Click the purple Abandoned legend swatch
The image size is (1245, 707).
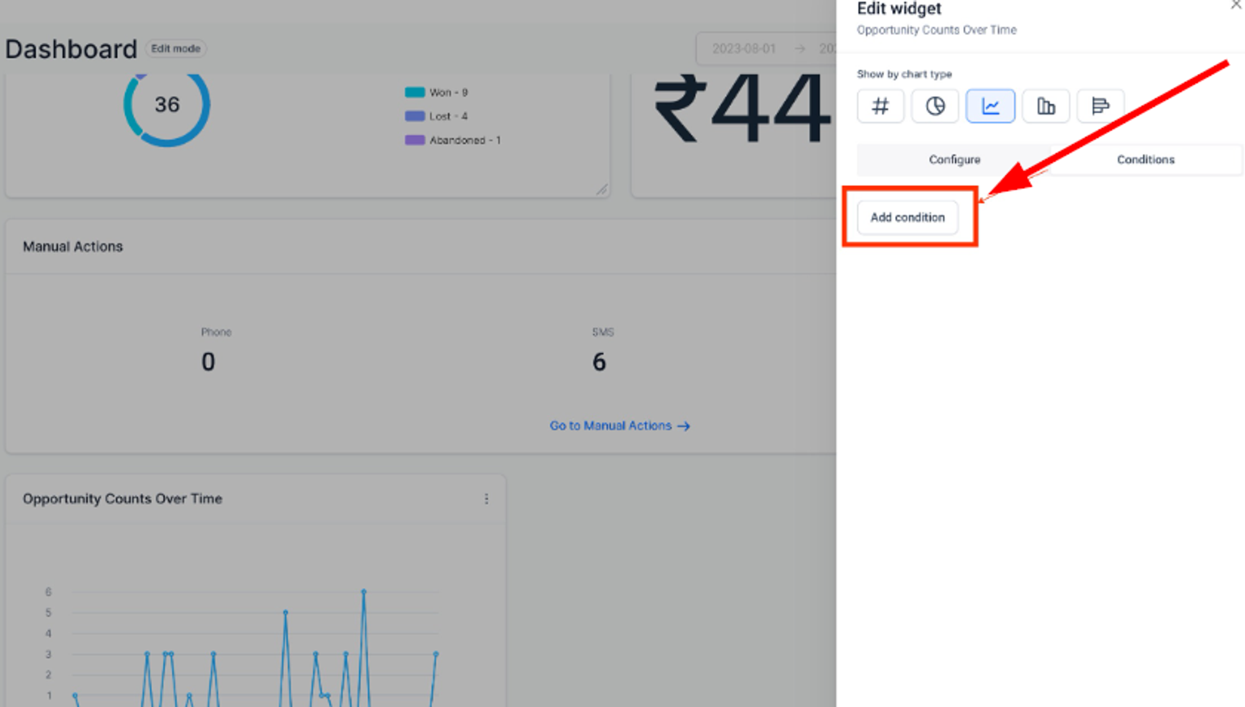[x=415, y=140]
